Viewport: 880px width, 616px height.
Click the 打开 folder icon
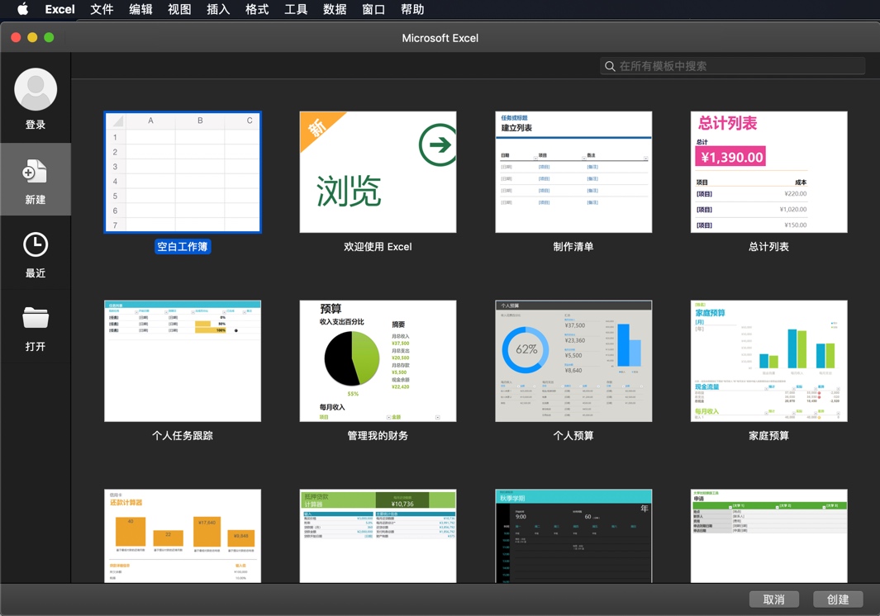36,317
